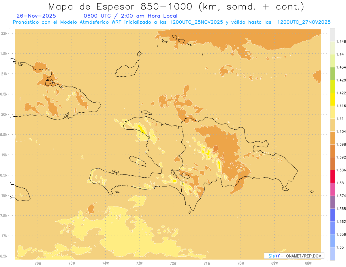Viewport: 346px width, 267px height.
Task: Click the longitude axis label 73W
Action: tap(139, 263)
